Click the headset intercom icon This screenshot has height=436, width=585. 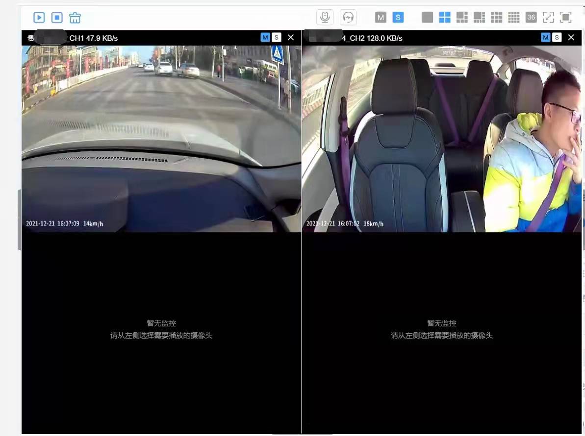348,17
